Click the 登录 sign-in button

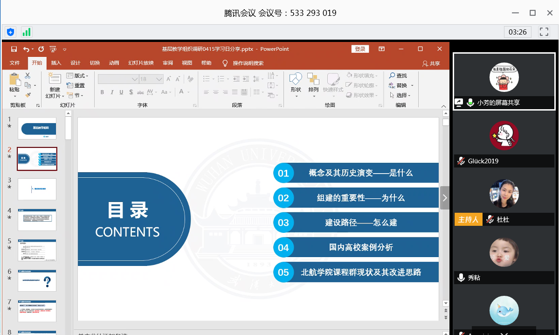(x=360, y=49)
